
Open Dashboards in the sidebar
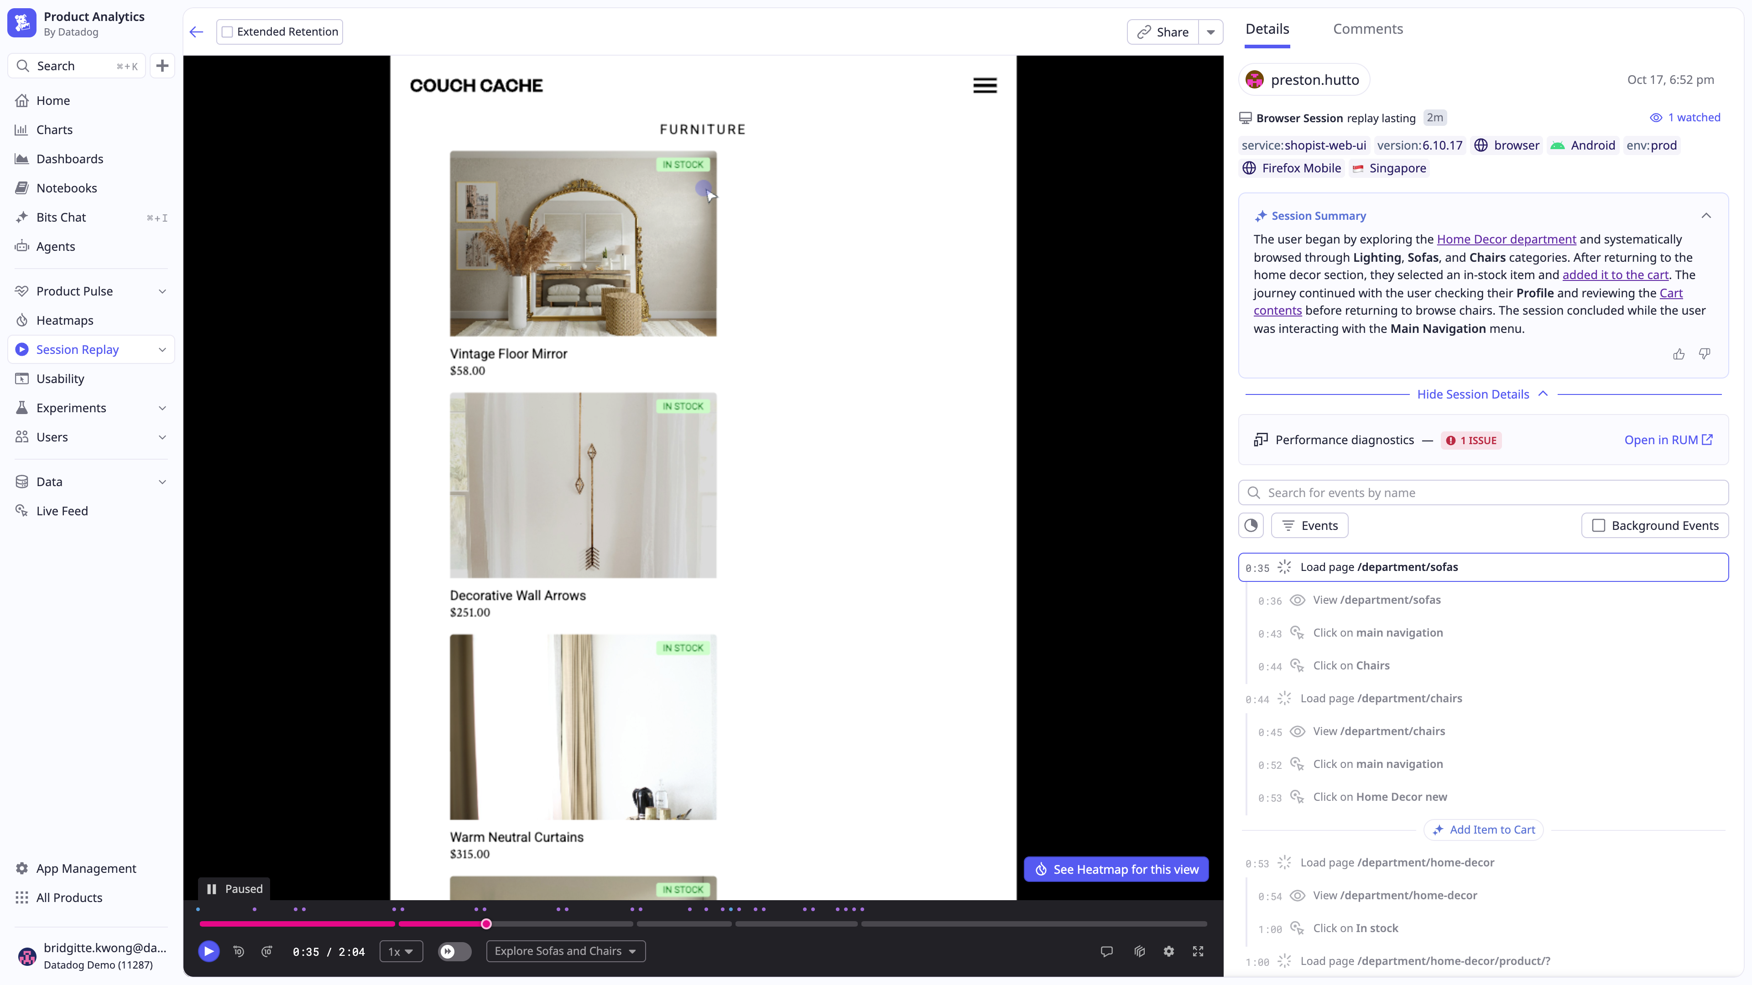click(x=91, y=158)
